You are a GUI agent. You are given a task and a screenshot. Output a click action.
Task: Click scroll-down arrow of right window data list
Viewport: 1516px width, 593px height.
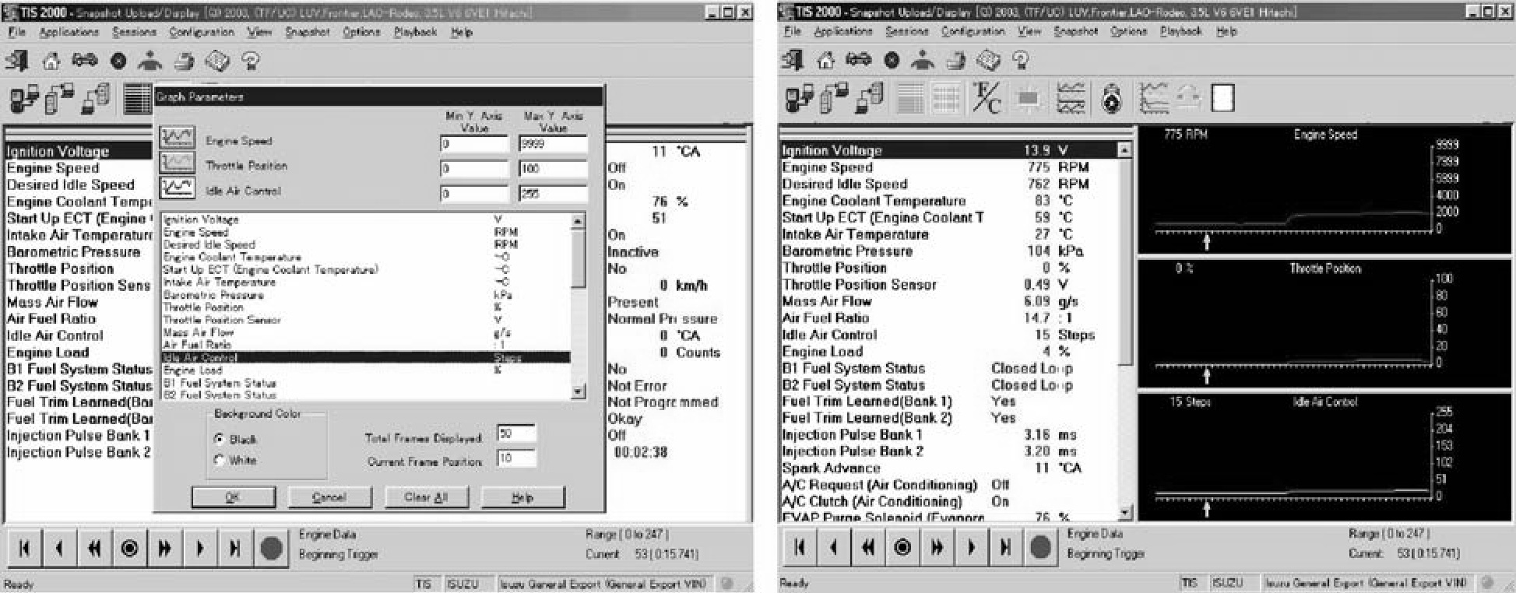(x=1124, y=512)
